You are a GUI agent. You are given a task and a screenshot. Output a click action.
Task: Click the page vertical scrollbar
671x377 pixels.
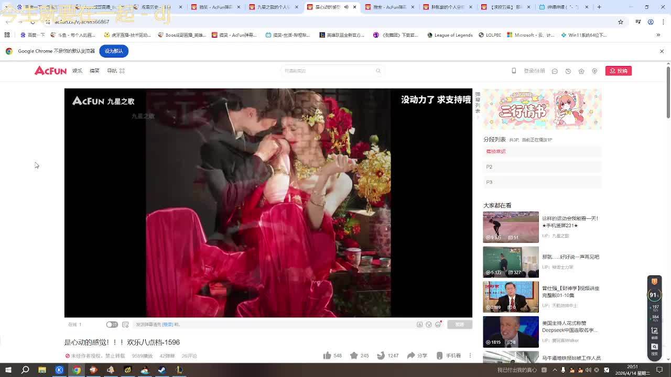click(x=668, y=92)
